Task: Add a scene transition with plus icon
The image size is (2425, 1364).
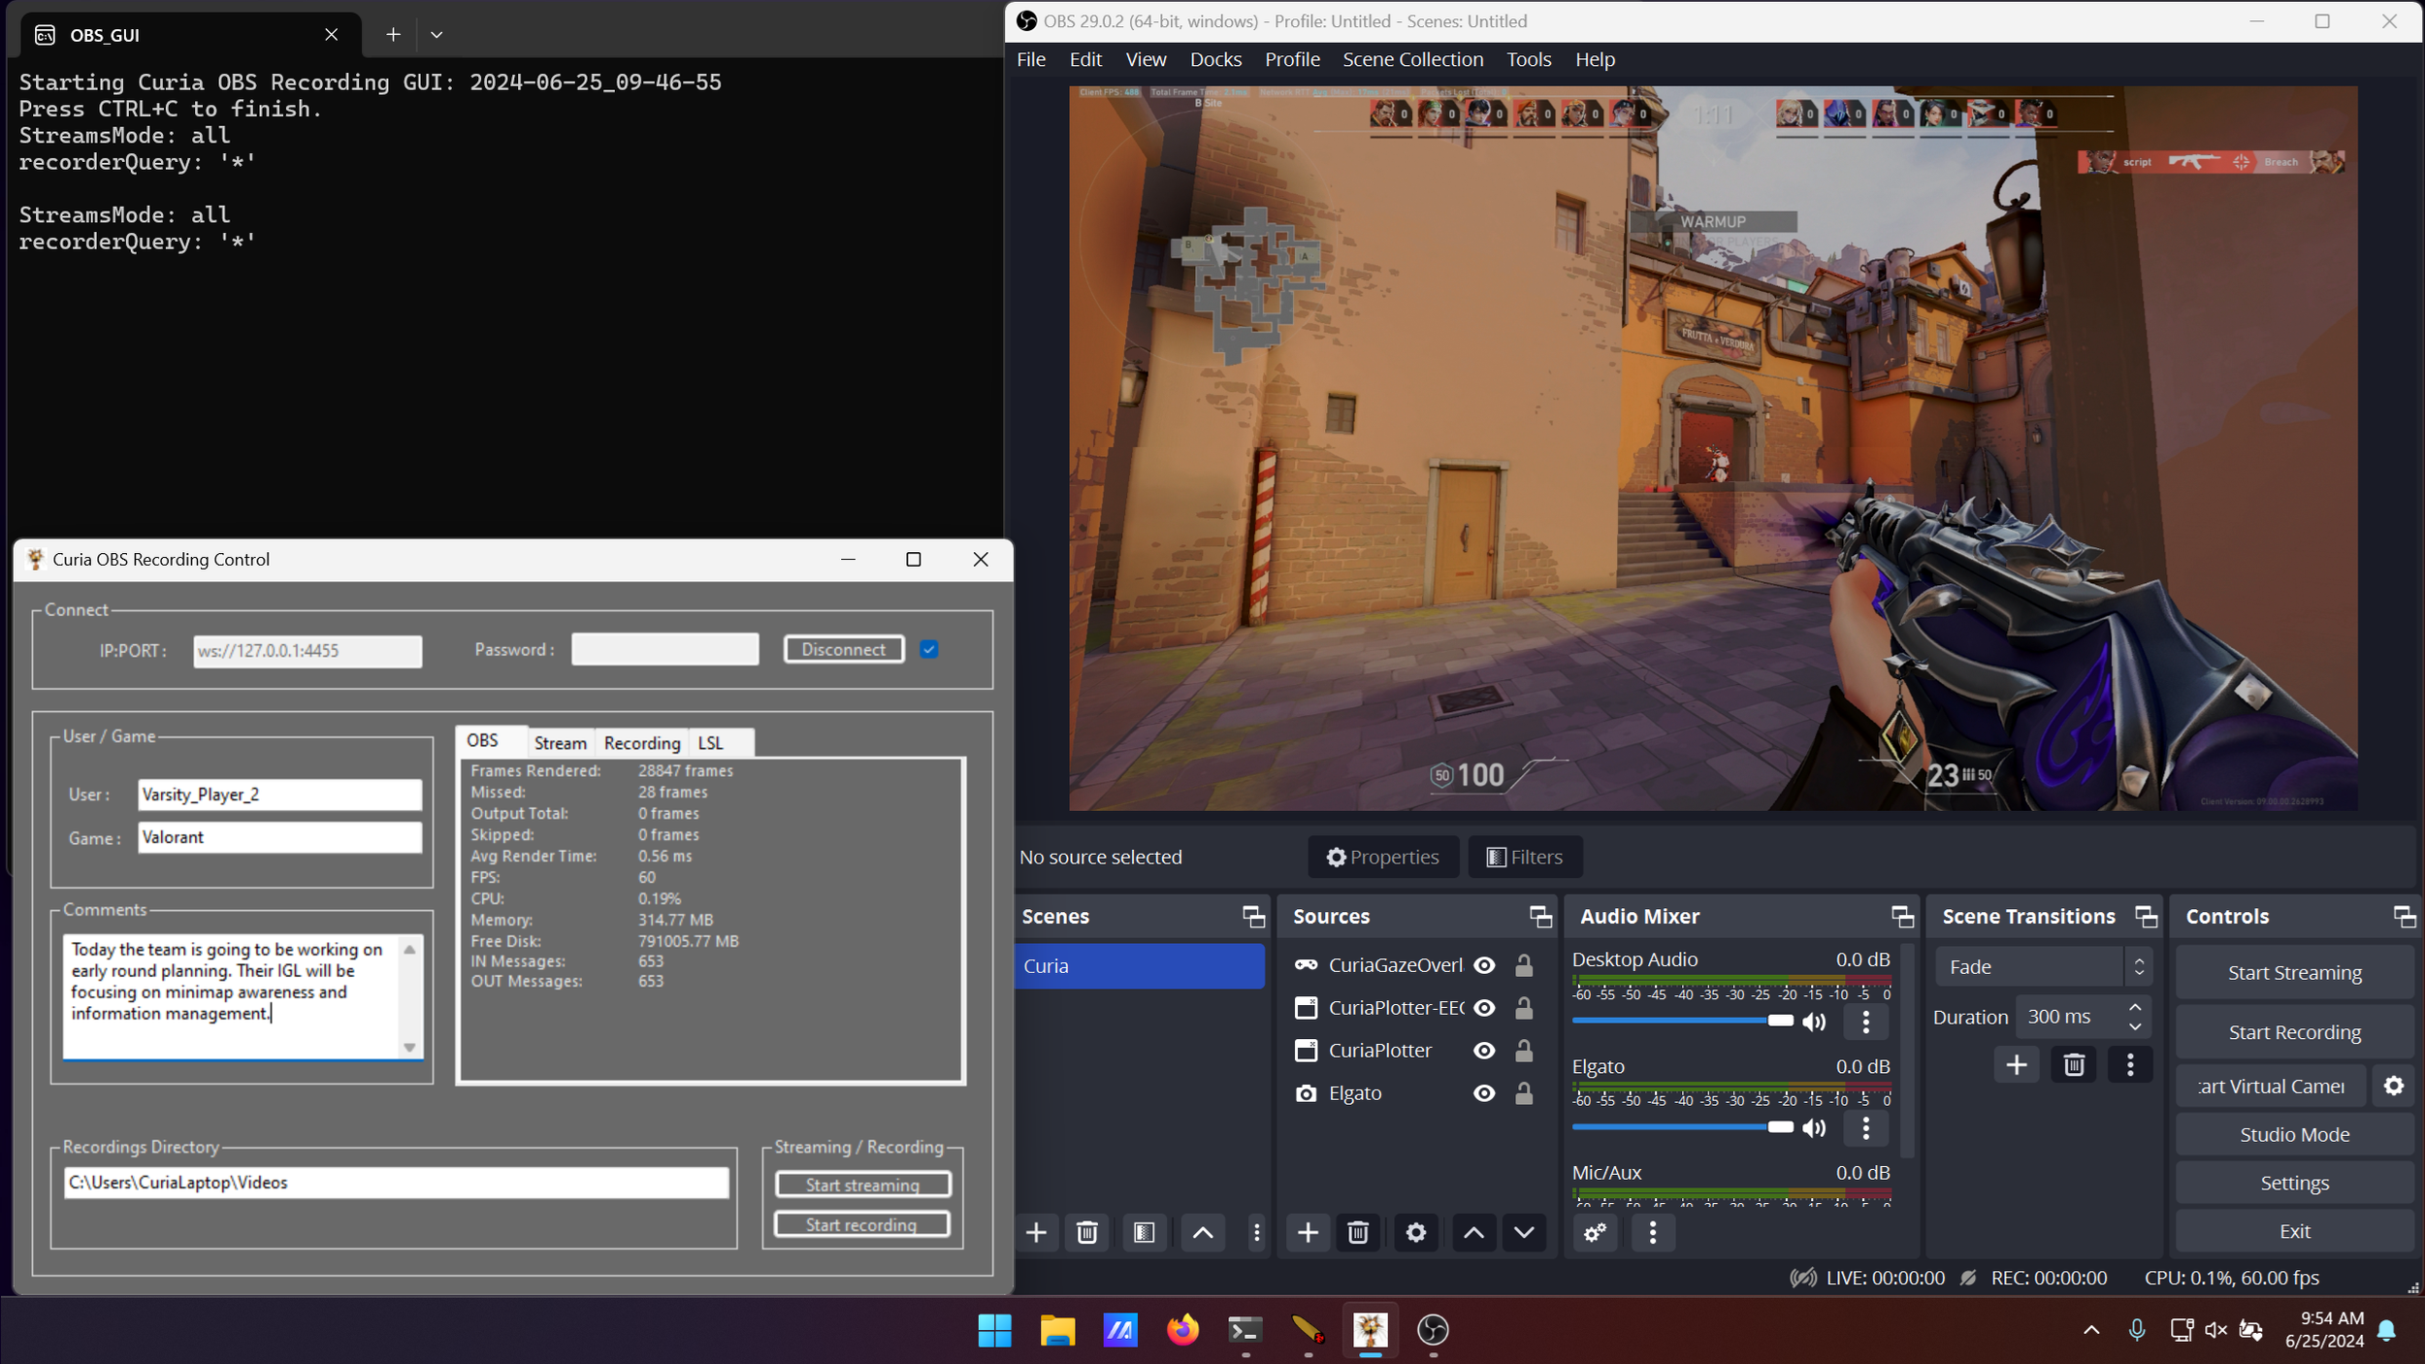Action: click(x=2017, y=1065)
